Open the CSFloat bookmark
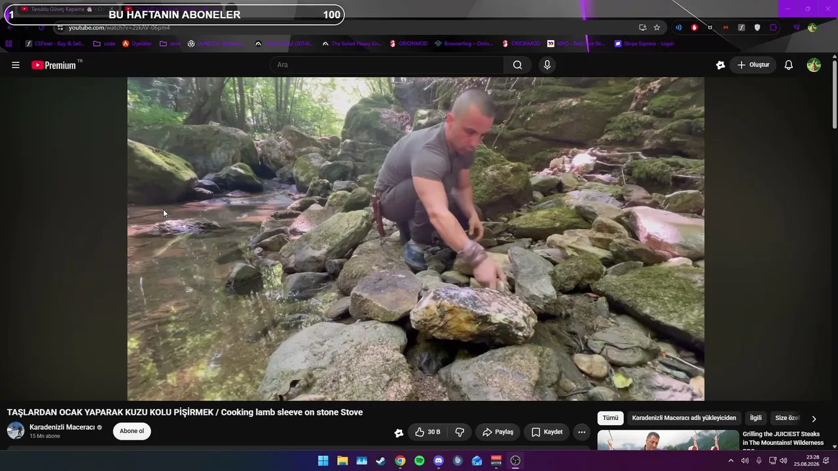 (x=55, y=44)
